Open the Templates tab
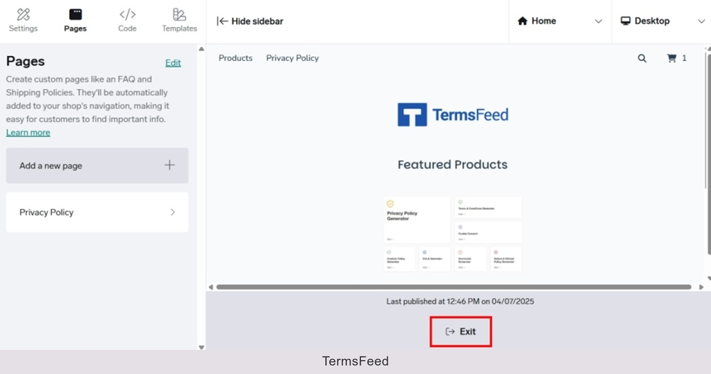This screenshot has height=374, width=711. tap(180, 21)
